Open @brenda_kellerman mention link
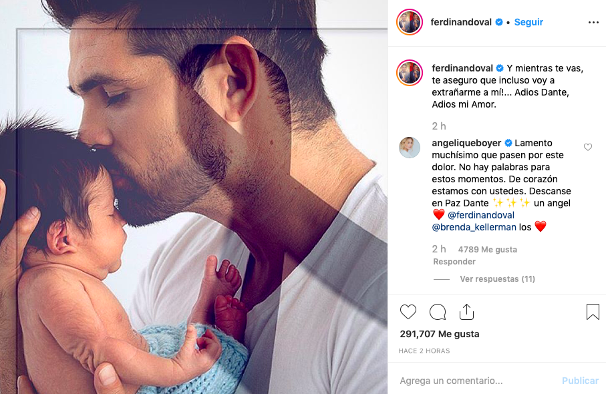606x394 pixels. pyautogui.click(x=474, y=227)
